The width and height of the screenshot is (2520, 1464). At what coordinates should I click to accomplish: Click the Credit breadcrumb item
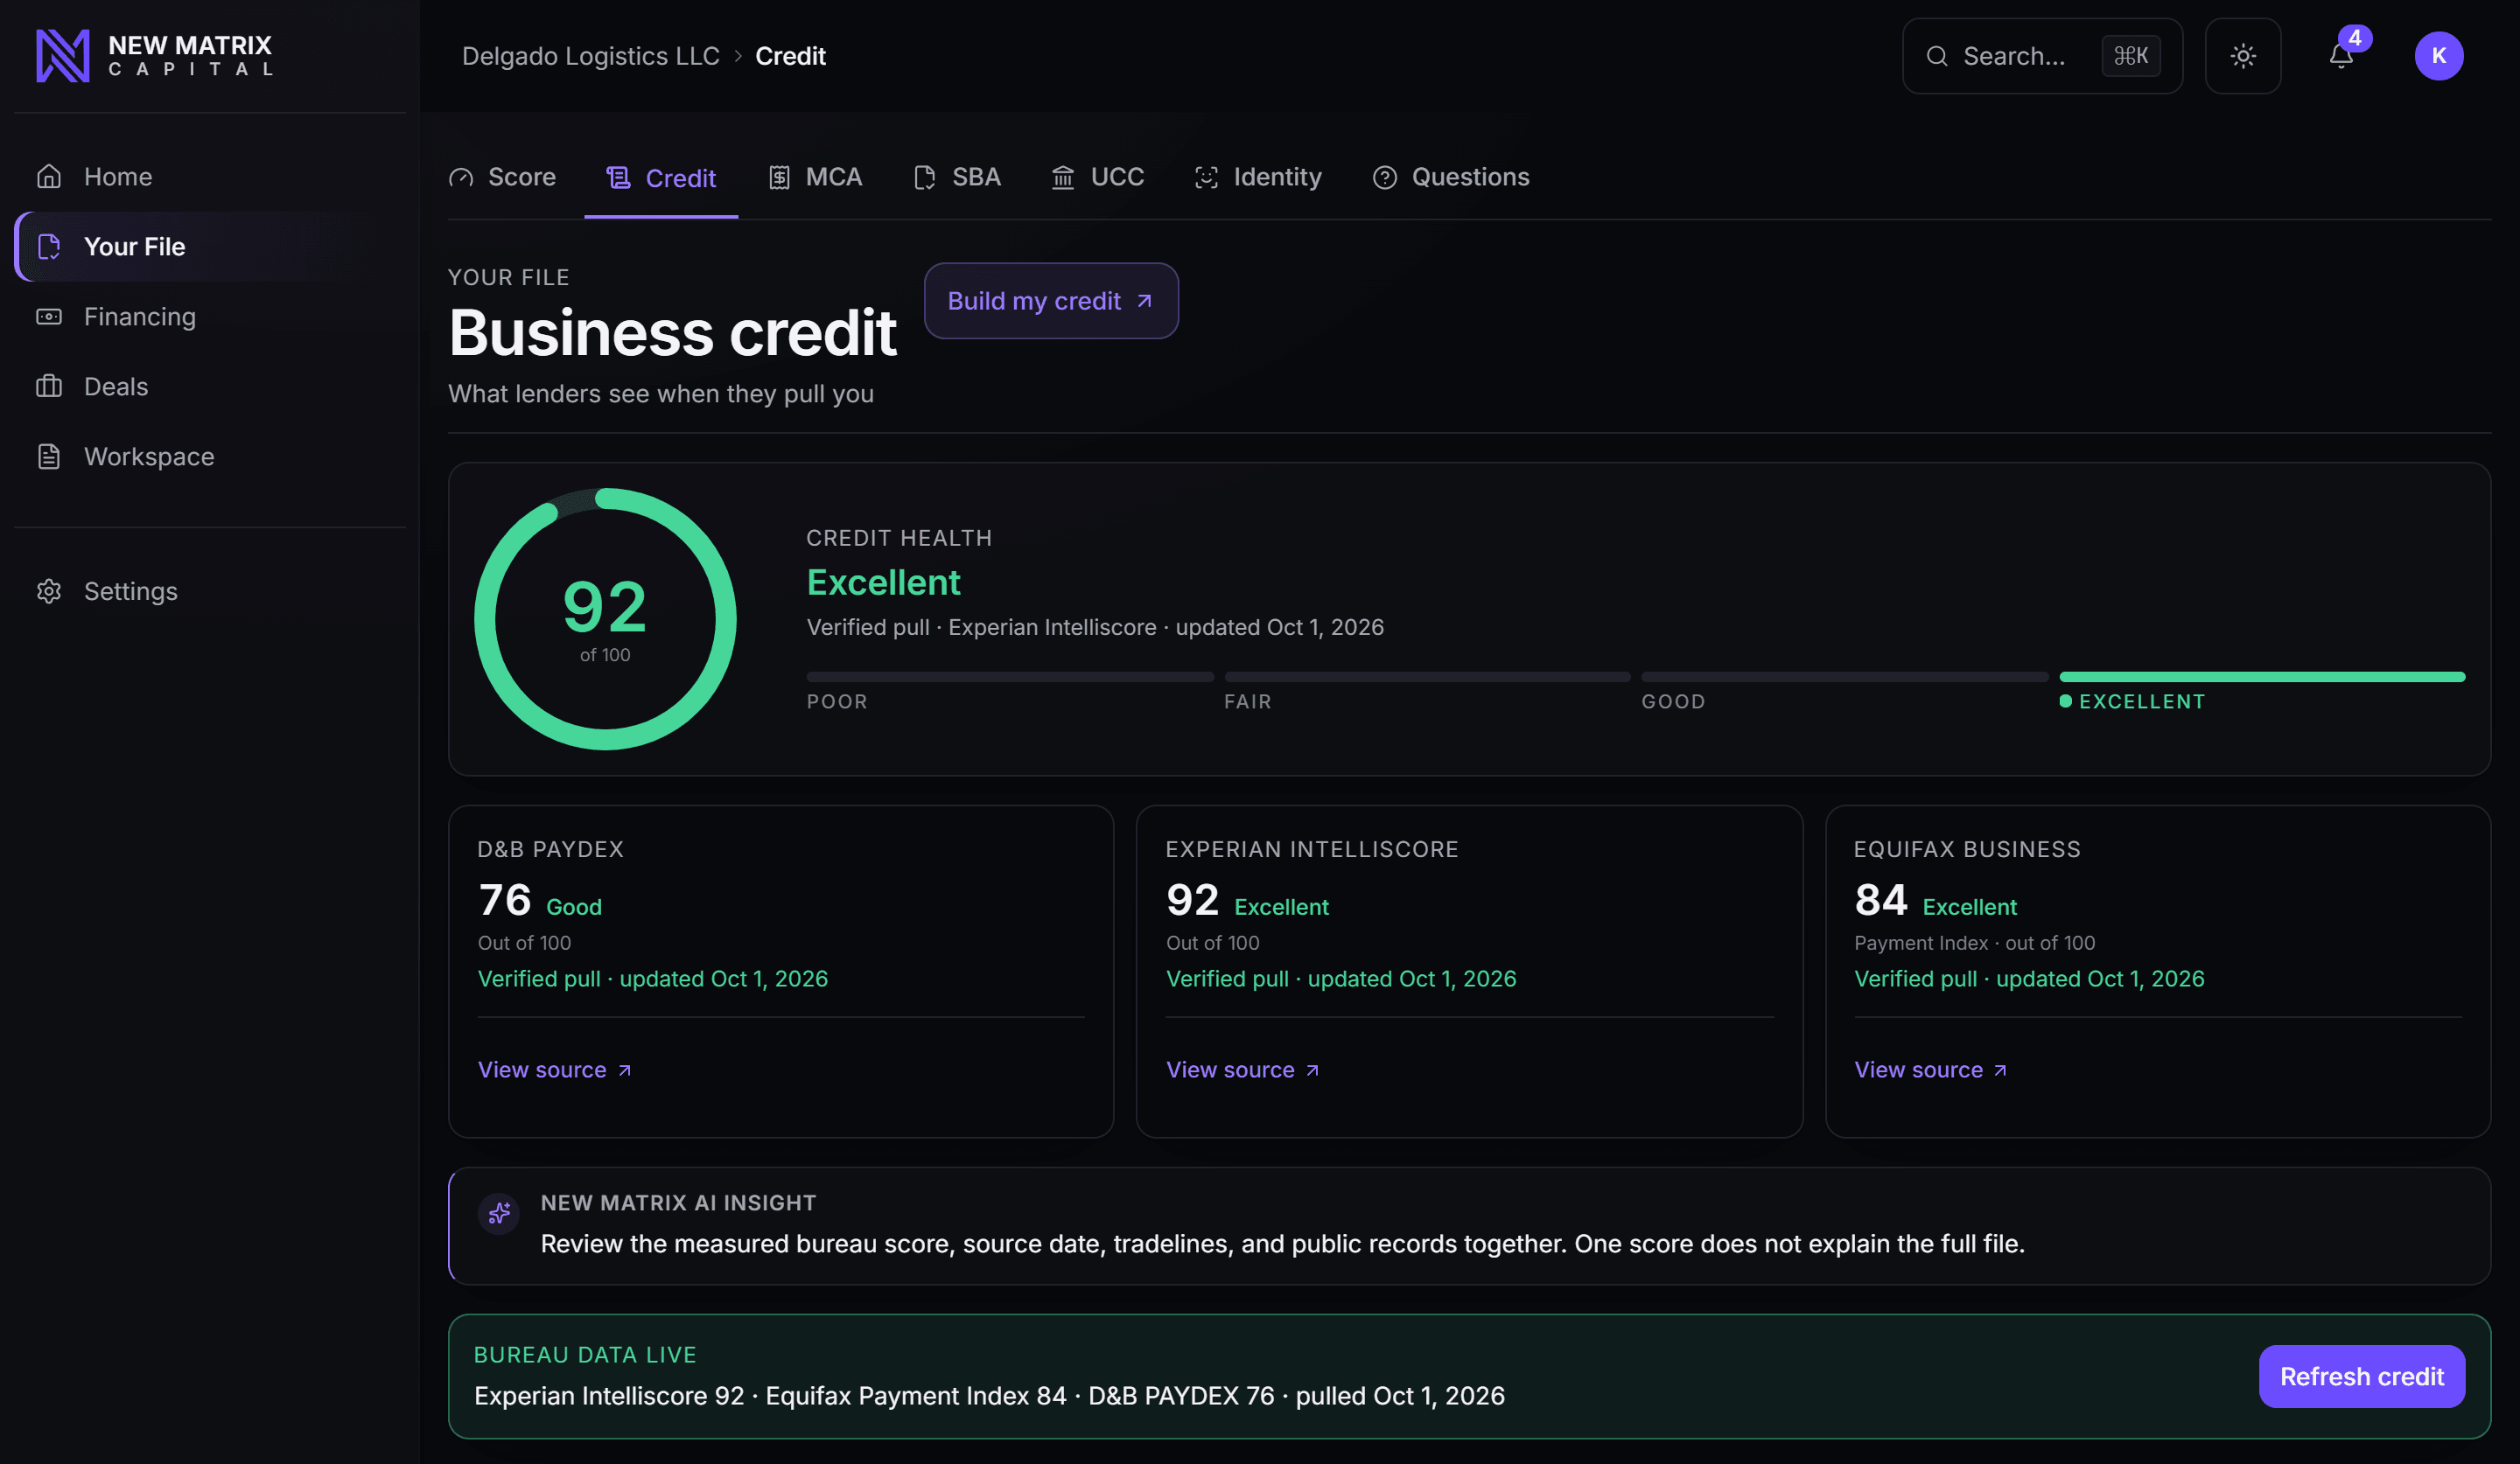point(790,56)
